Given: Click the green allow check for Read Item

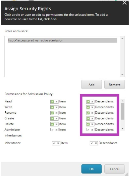Looking at the screenshot, I should pyautogui.click(x=52, y=102).
